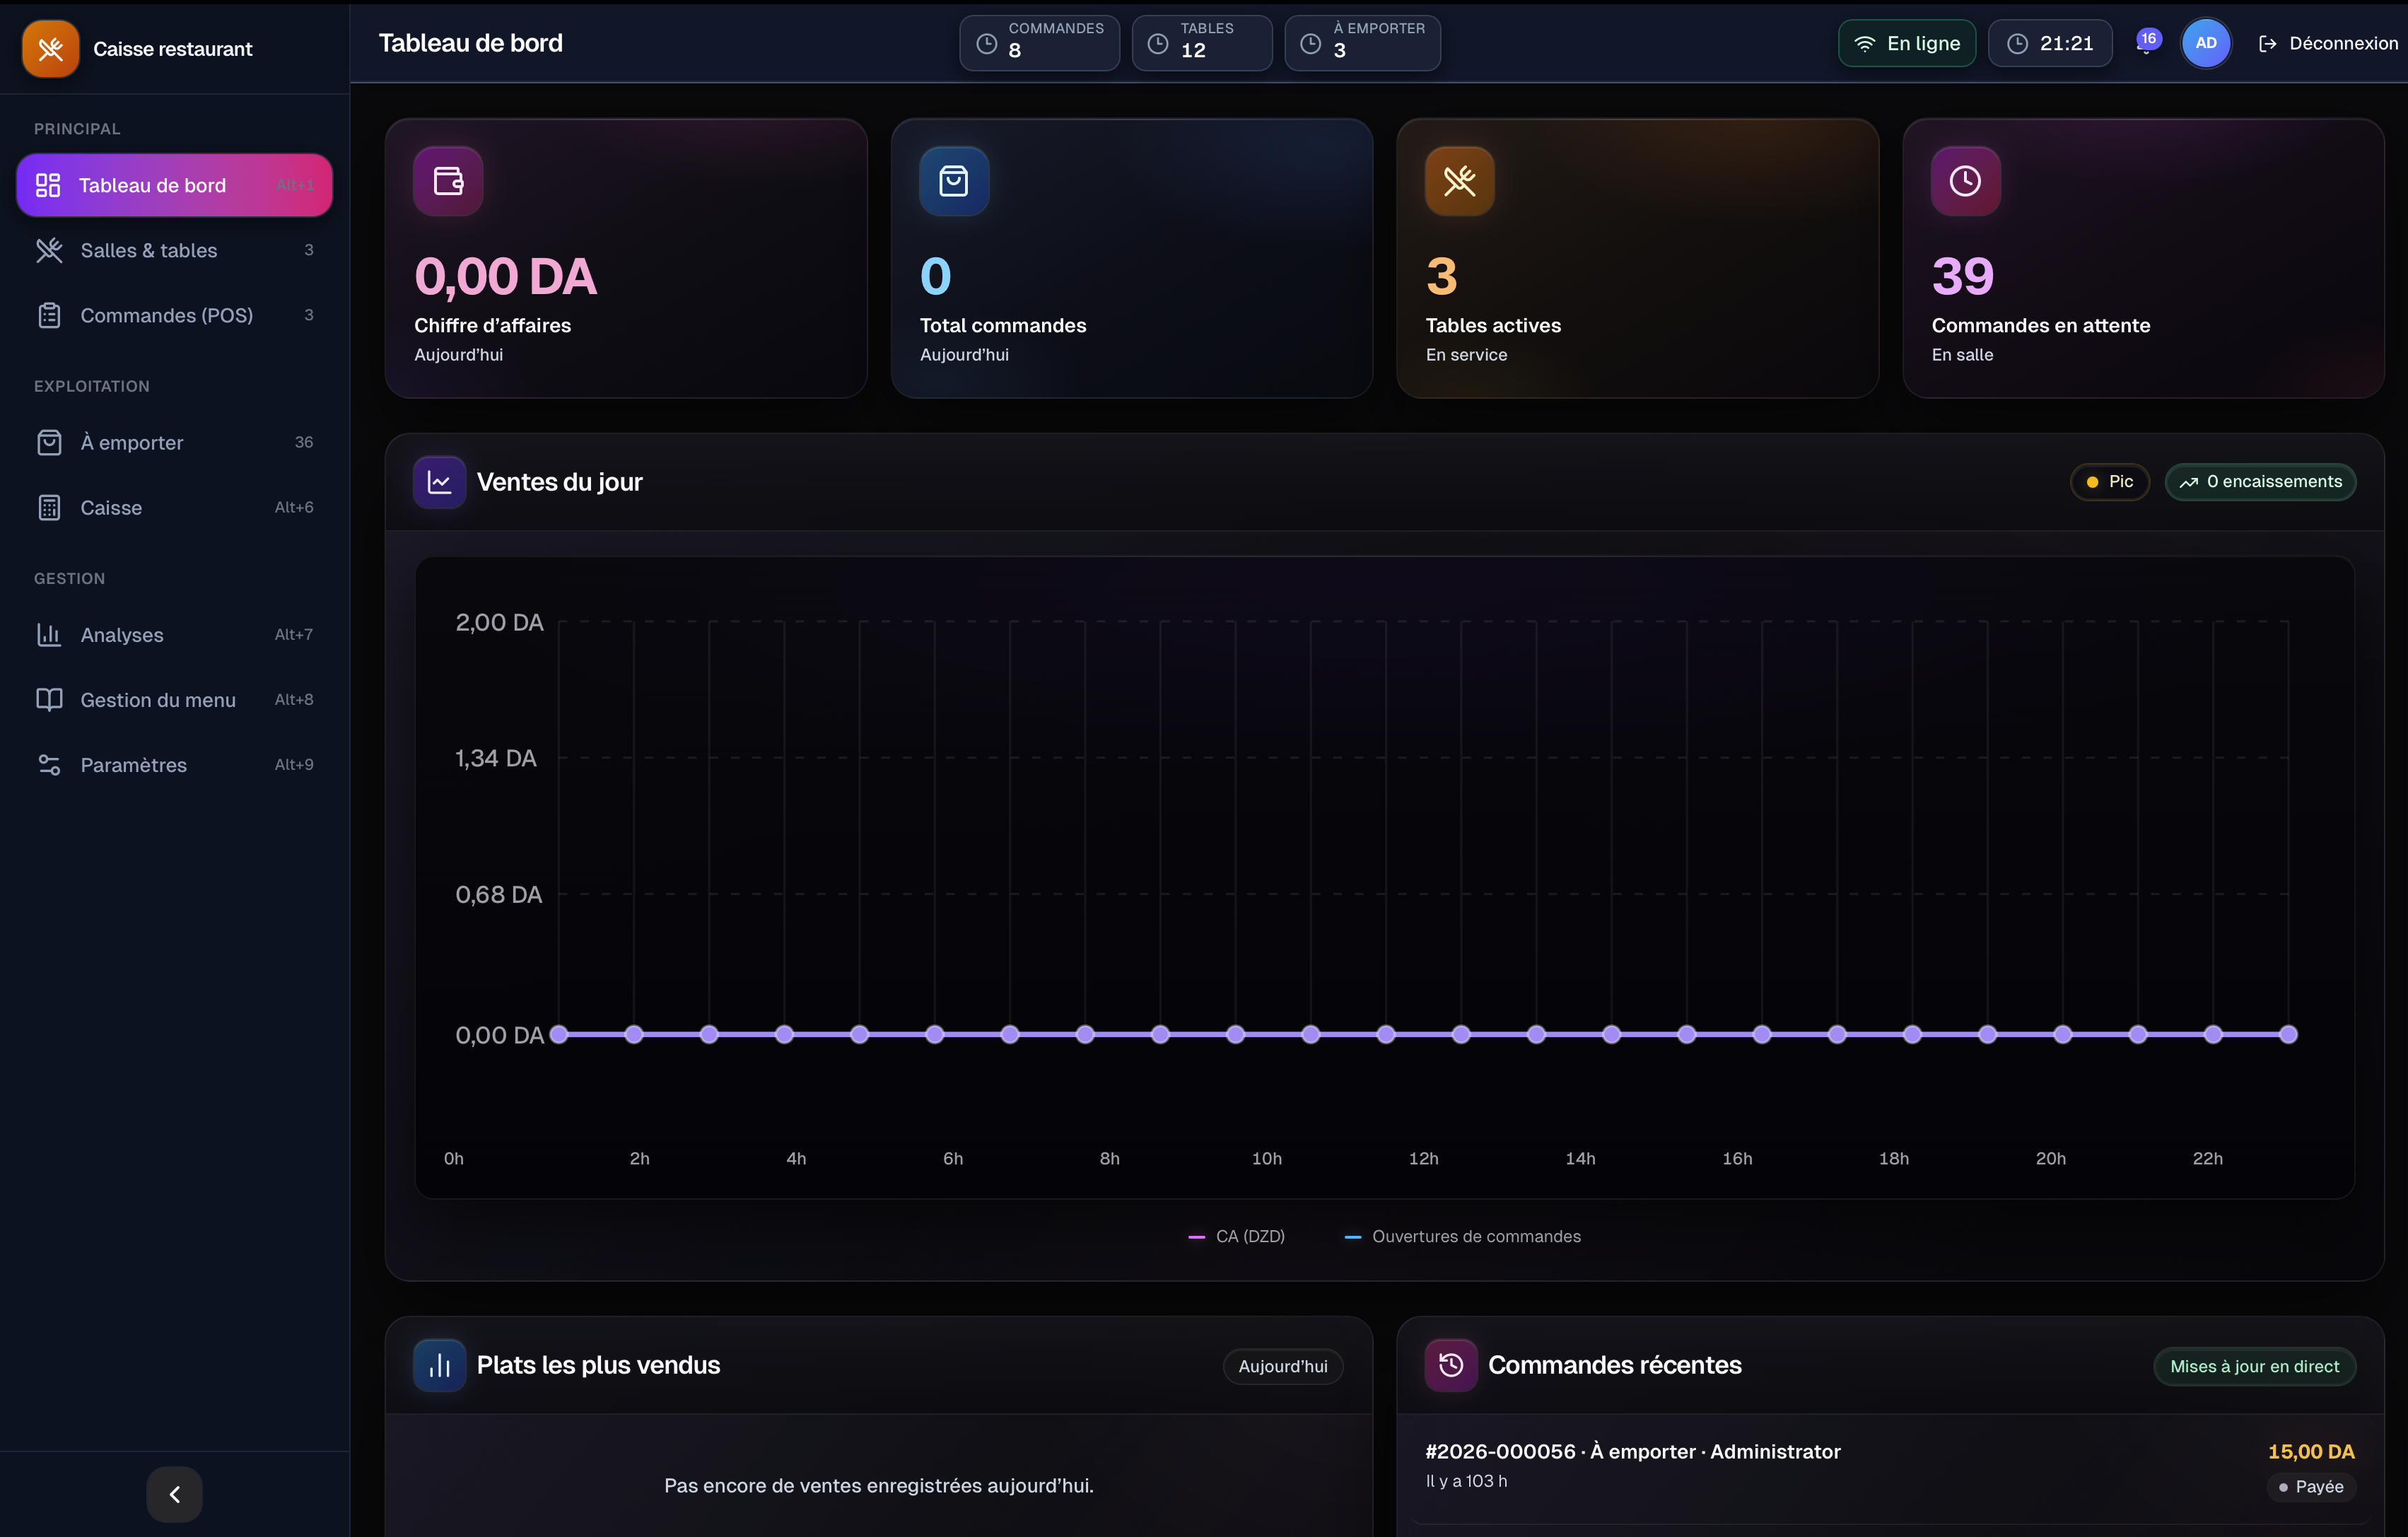
Task: Click the logout arrow icon
Action: tap(2267, 43)
